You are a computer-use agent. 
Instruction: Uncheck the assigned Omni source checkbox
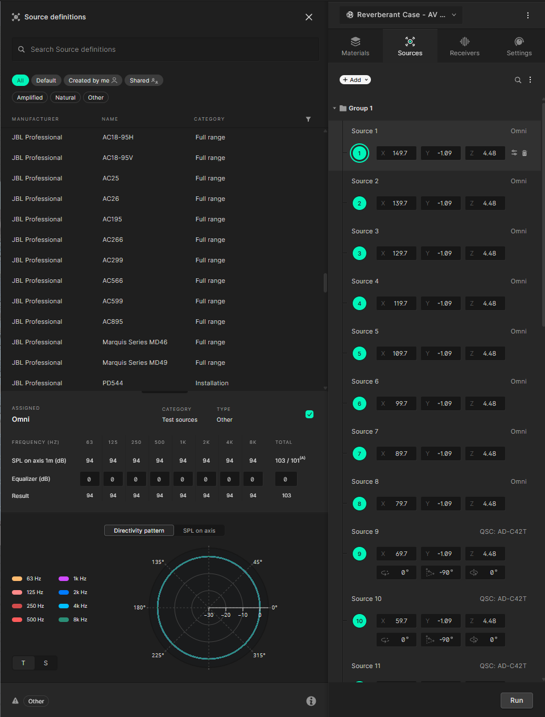coord(309,414)
